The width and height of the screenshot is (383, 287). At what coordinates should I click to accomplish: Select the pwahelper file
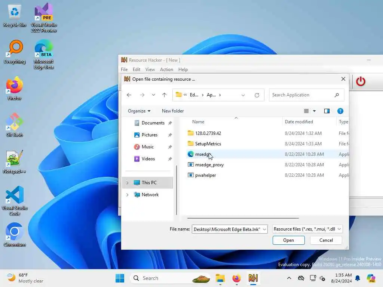click(267, 175)
